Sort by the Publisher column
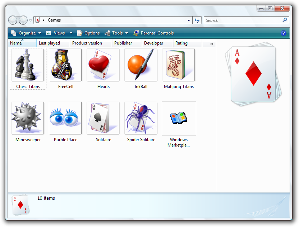Image resolution: width=299 pixels, height=227 pixels. coord(127,43)
